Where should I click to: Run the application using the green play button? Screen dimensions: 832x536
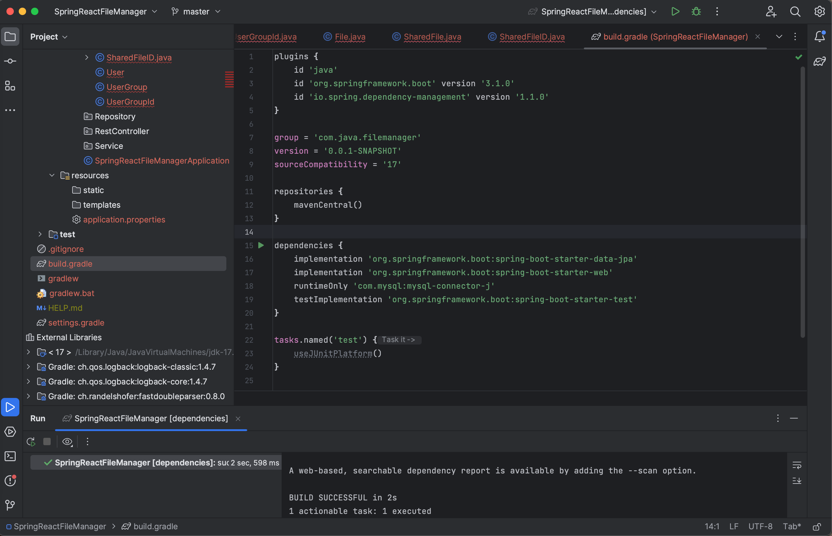675,11
